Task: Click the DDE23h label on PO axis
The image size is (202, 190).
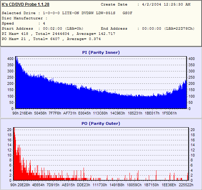Action: [84, 185]
